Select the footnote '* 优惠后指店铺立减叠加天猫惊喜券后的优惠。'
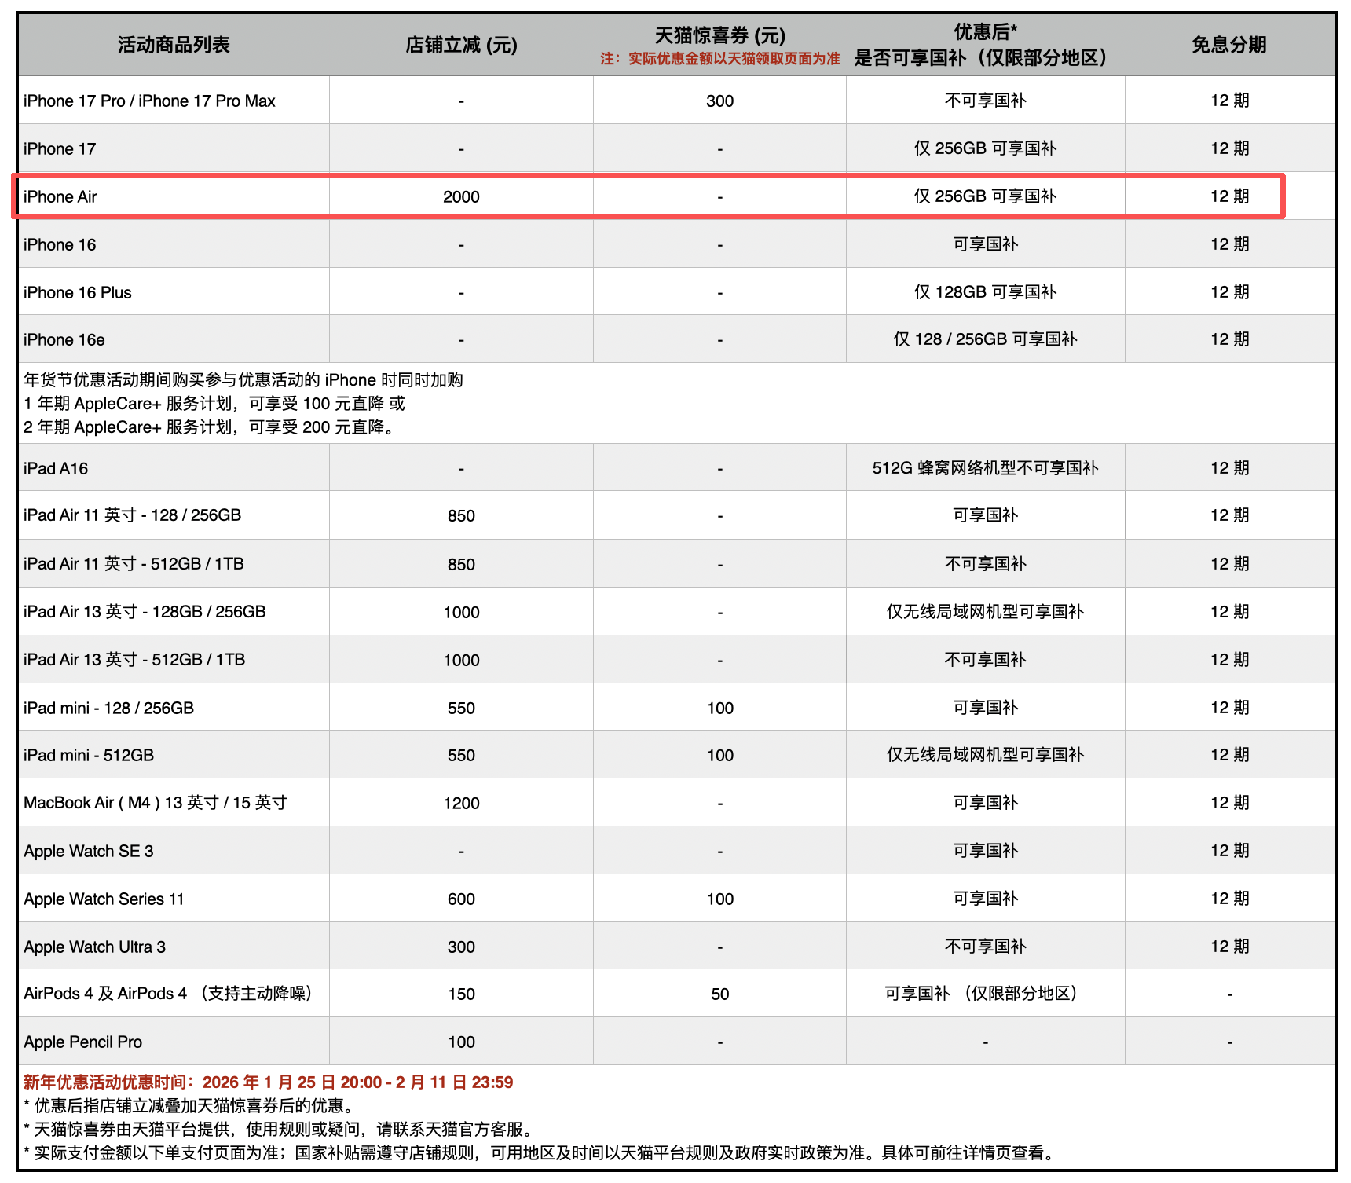The width and height of the screenshot is (1351, 1183). pos(189,1106)
